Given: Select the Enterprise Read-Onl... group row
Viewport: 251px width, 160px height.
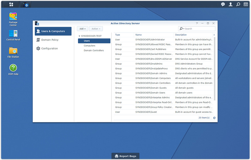Looking at the screenshot, I should pos(163,102).
